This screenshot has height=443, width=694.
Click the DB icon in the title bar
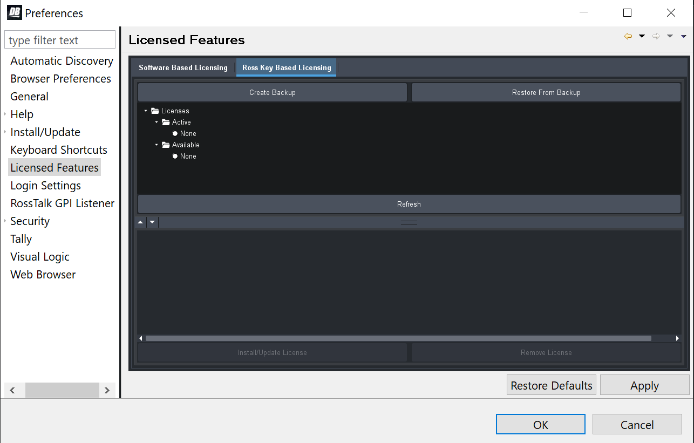[13, 12]
